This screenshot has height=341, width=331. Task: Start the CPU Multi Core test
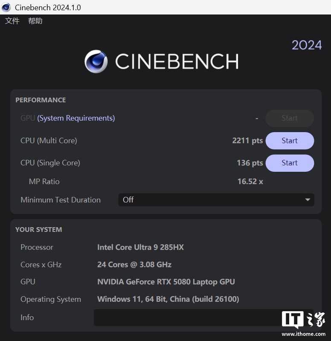pyautogui.click(x=290, y=141)
